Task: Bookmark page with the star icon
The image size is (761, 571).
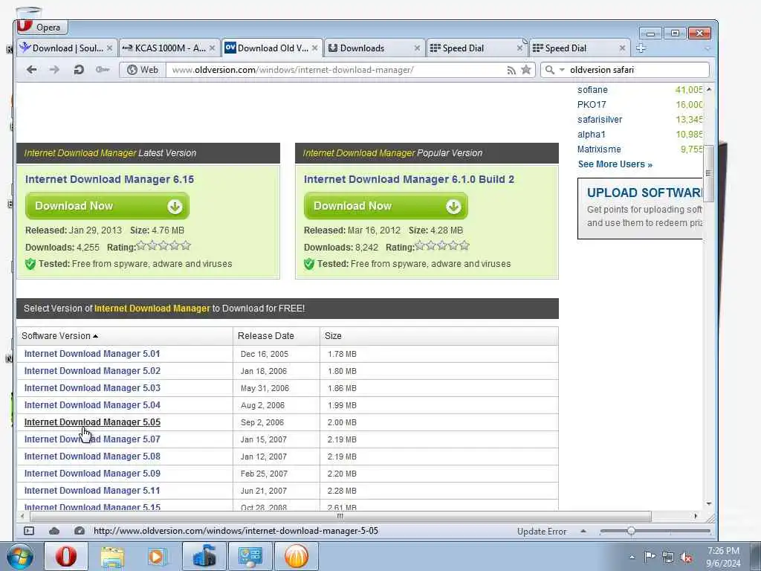Action: pyautogui.click(x=526, y=70)
